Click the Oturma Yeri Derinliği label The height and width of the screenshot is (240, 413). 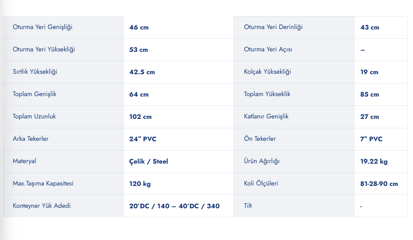click(273, 27)
